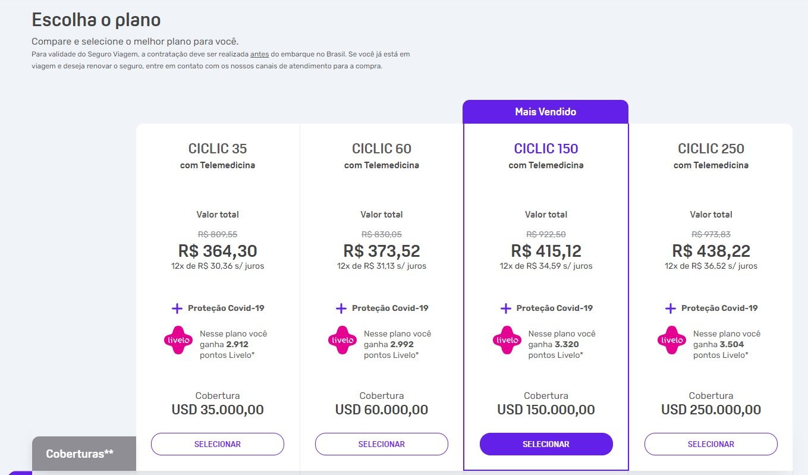Screen dimensions: 808x475
Task: Click the CICLIC 35 plan title
Action: [218, 149]
